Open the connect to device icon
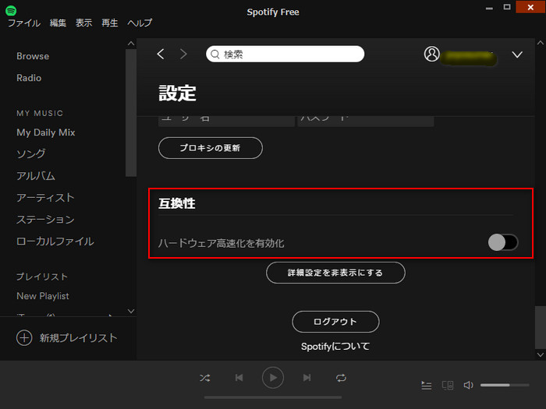Image resolution: width=546 pixels, height=409 pixels. pyautogui.click(x=448, y=386)
